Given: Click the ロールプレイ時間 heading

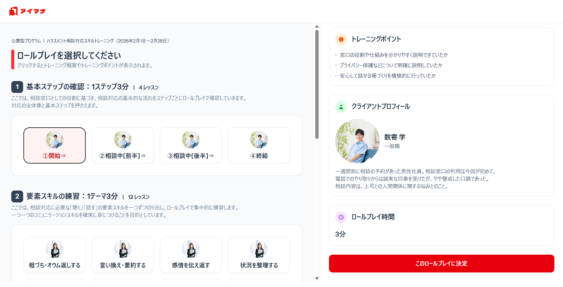Looking at the screenshot, I should coord(373,217).
